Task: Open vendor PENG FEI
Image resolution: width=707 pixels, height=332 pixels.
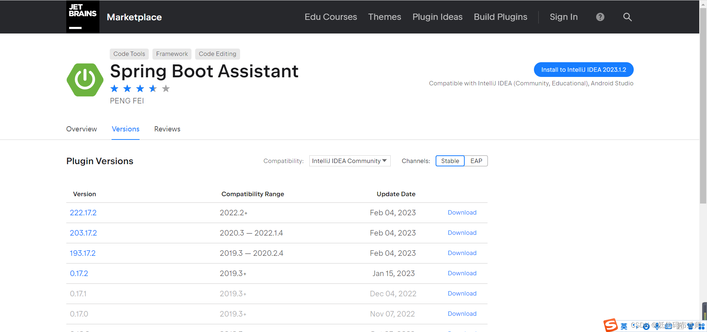Action: click(x=127, y=101)
